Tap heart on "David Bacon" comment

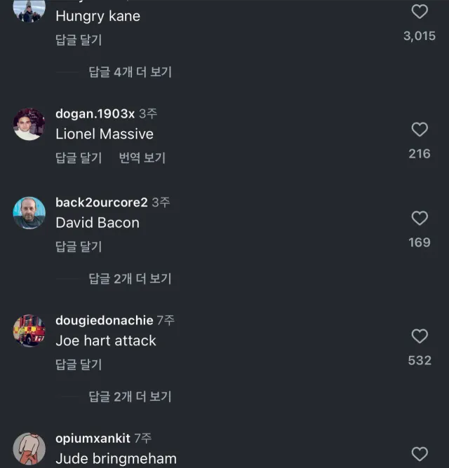point(420,219)
